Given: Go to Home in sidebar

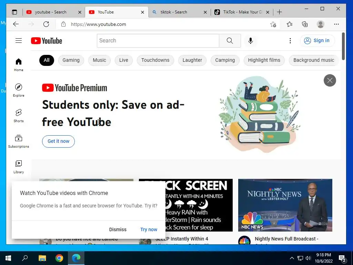Looking at the screenshot, I should click(x=19, y=65).
